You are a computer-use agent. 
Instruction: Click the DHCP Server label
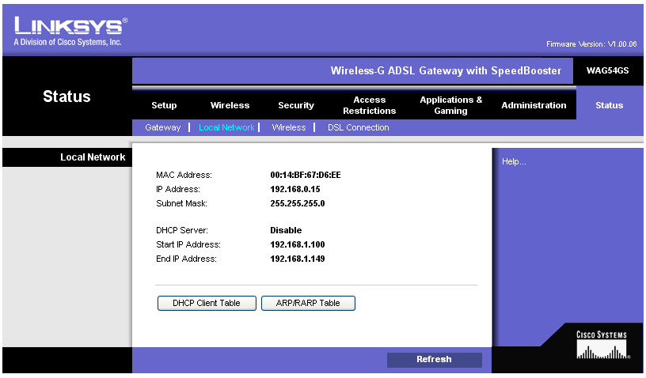[182, 230]
